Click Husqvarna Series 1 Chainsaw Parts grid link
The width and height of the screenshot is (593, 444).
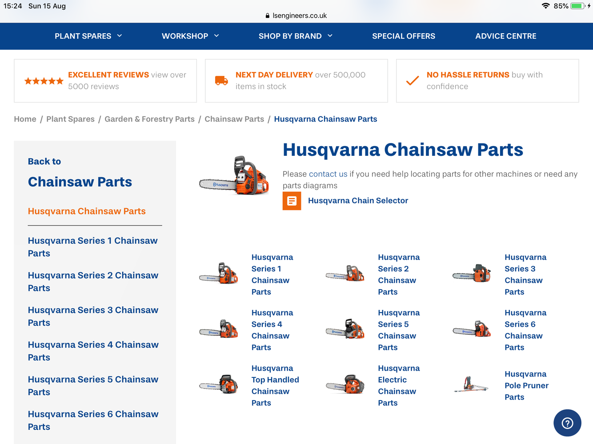click(x=272, y=274)
